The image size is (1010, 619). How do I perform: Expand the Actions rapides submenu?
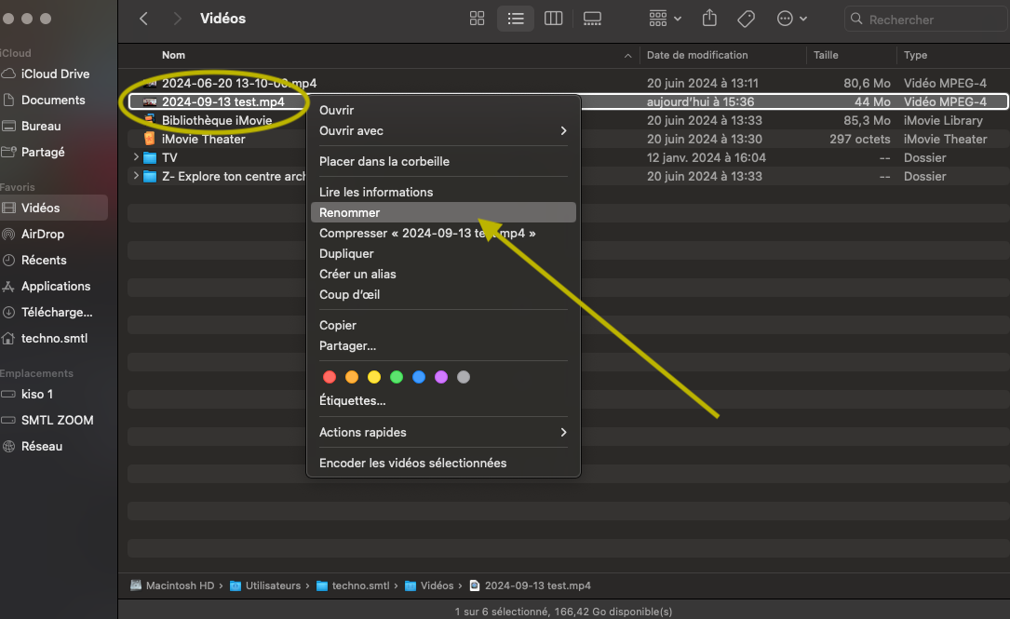pos(443,433)
